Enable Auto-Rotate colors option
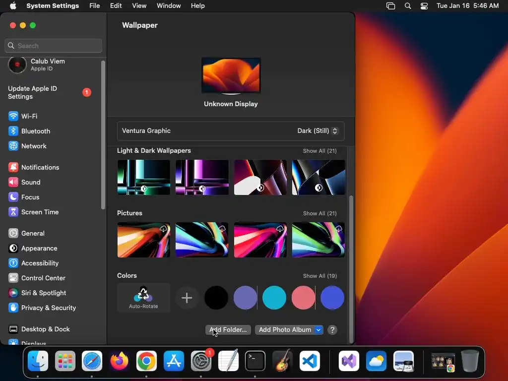 (143, 298)
